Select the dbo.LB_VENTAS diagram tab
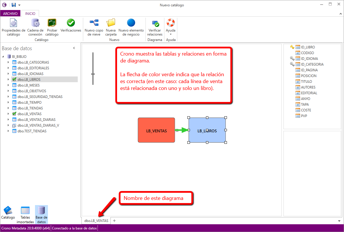The image size is (344, 232). [96, 221]
